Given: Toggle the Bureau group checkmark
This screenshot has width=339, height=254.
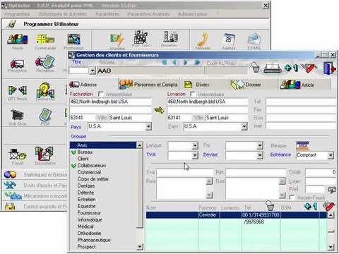Looking at the screenshot, I should coord(73,152).
